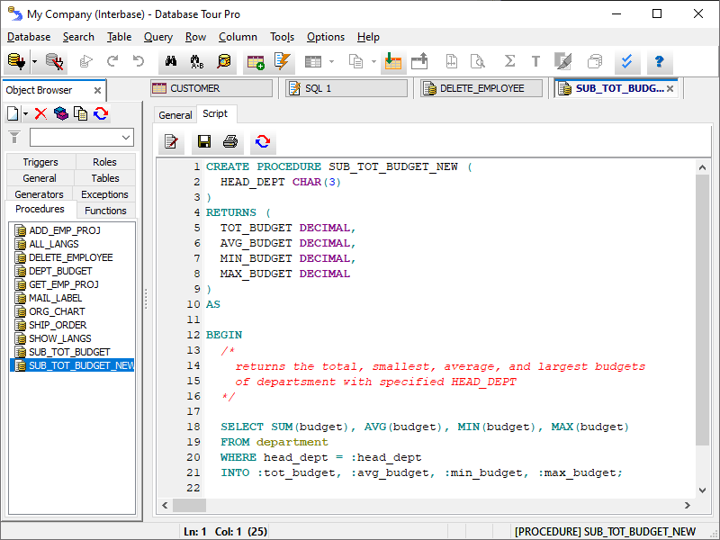Select the GET_EMP_PROJ procedure
Screen dimensions: 720x540
tap(63, 284)
